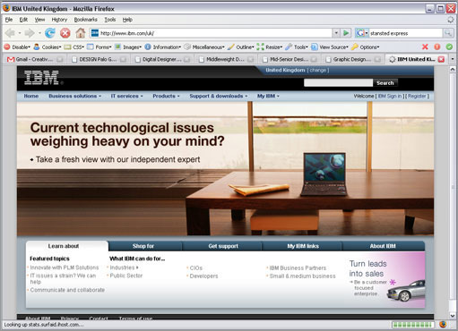Open Innovate with PLM Solutions link

click(x=65, y=267)
